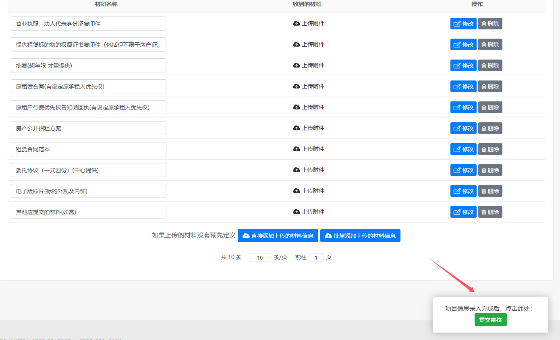Delete the 委托协议 material row
This screenshot has height=340, width=560.
click(490, 170)
